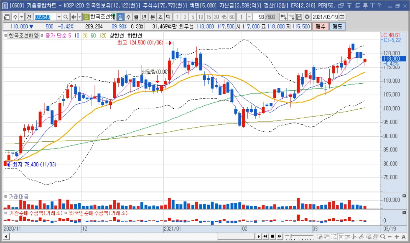Switch chart to weekly 주 period
This screenshot has height=243, width=410.
(128, 17)
